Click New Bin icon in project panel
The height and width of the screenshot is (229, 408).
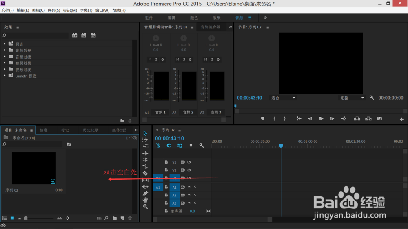coord(115,218)
